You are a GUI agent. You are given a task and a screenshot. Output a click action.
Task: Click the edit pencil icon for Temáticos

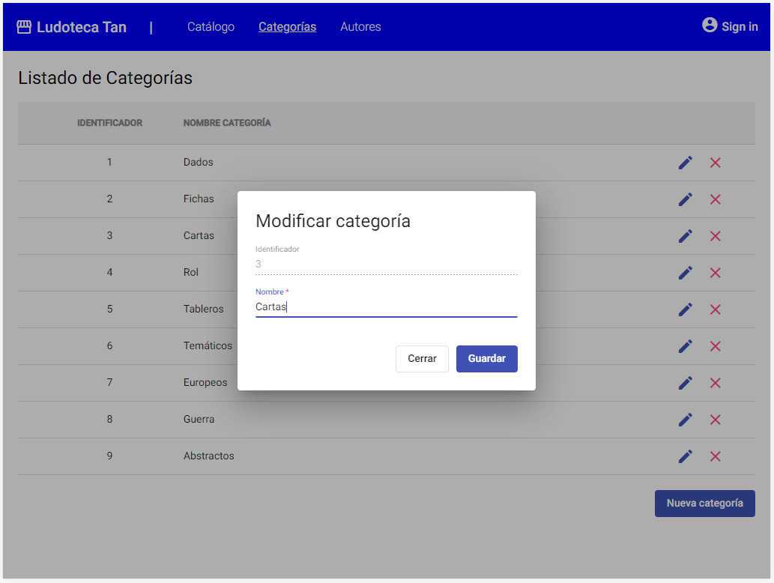click(x=685, y=346)
